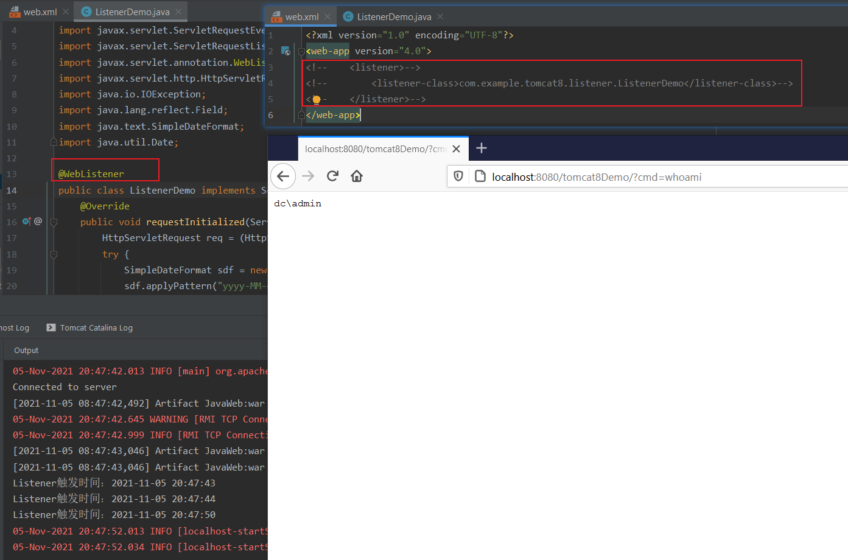The width and height of the screenshot is (848, 560).
Task: Click 'import java.lang.reflect.Field;' line
Action: point(143,110)
